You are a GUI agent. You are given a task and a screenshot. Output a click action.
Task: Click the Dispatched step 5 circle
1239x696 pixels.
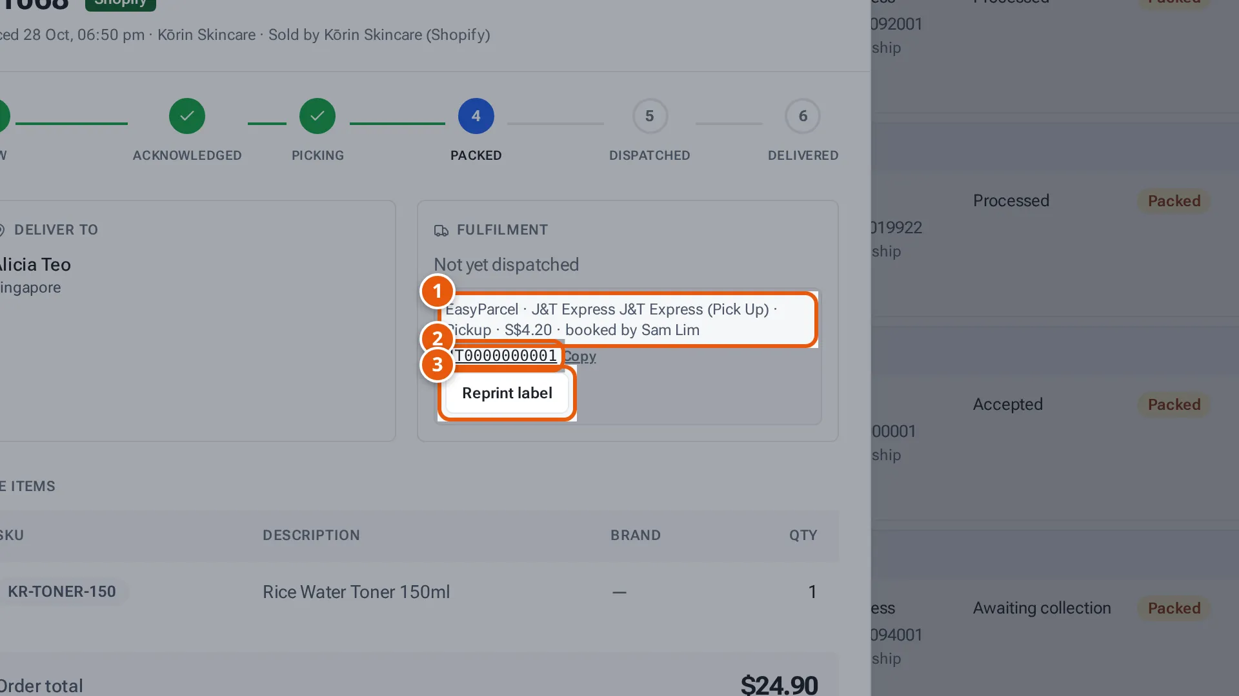[650, 116]
